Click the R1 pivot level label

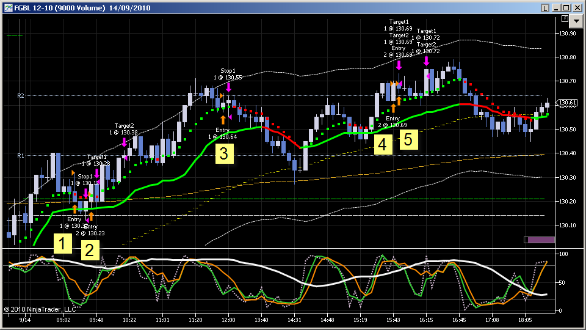(x=21, y=155)
